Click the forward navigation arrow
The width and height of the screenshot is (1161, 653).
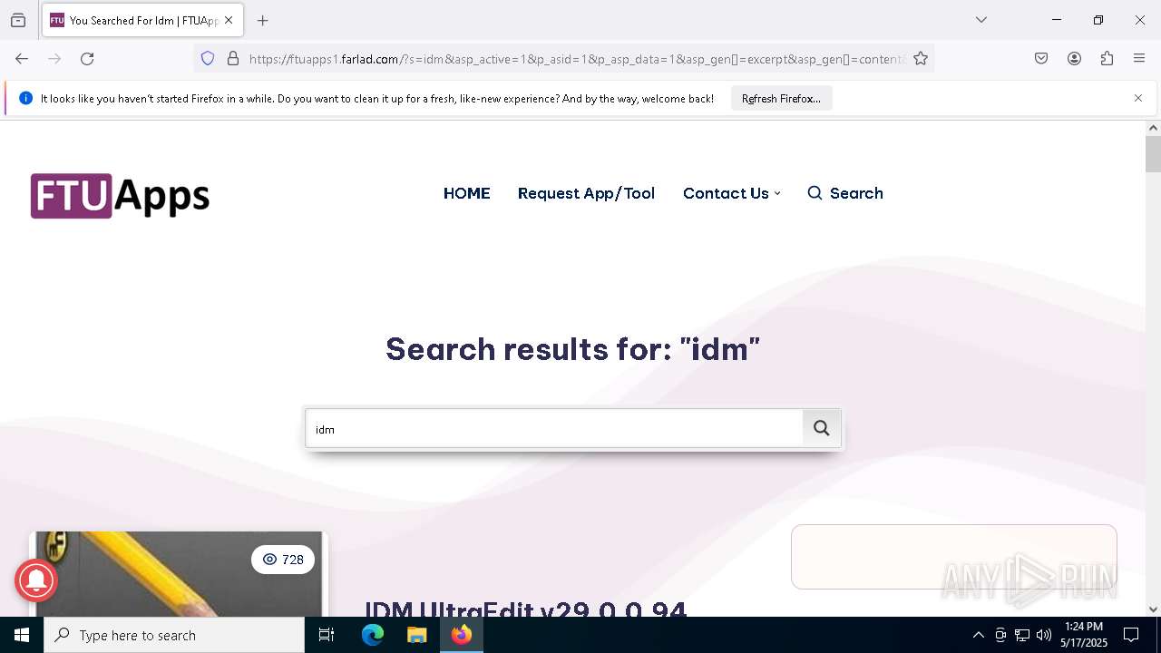(54, 59)
